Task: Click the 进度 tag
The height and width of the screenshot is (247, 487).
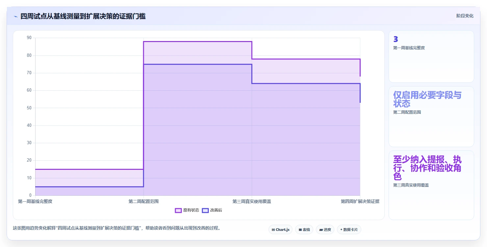Action: point(325,230)
